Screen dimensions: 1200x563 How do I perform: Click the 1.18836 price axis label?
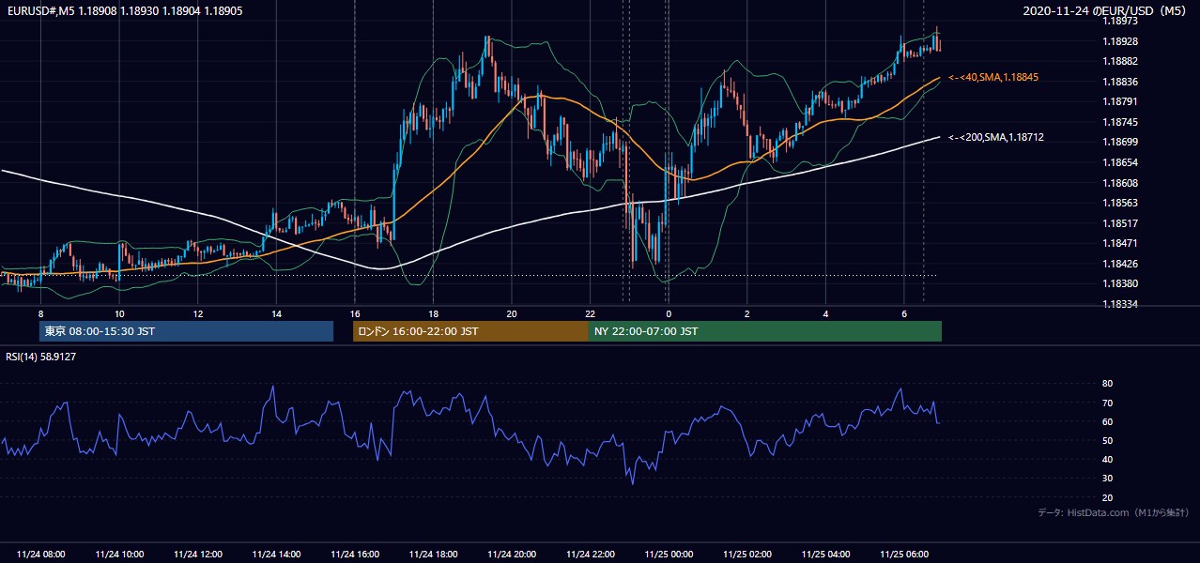[1120, 82]
